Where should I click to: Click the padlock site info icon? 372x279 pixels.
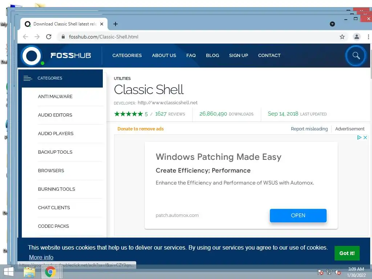63,37
